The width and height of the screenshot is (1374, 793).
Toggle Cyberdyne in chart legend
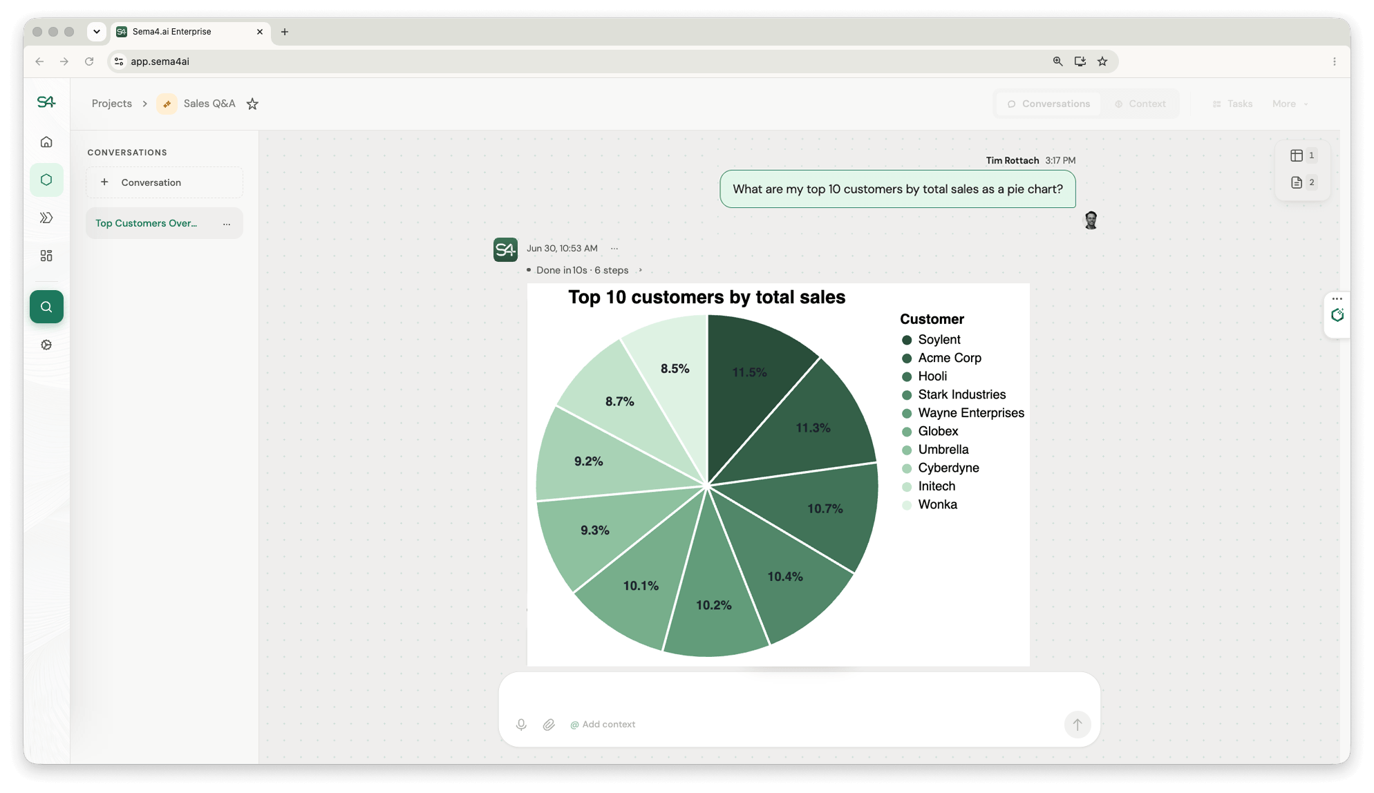point(940,468)
